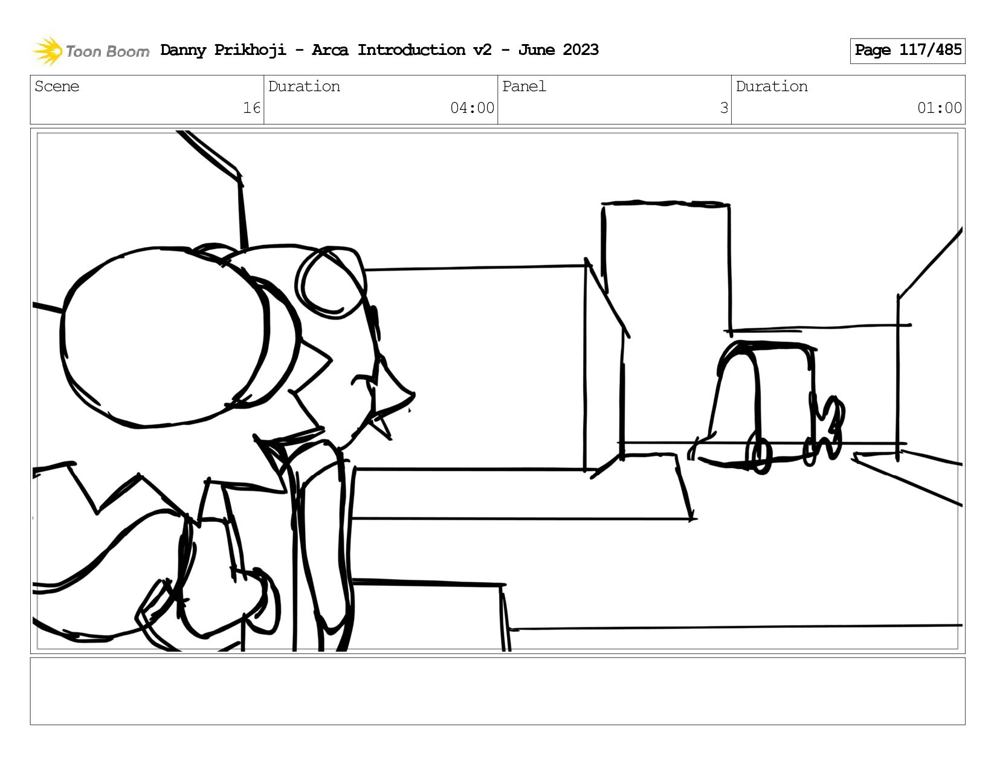Select title text 'Danny Prikhoji - Arca Introduction v2 - June 2023'
Screen dimensions: 997x770
click(x=379, y=50)
